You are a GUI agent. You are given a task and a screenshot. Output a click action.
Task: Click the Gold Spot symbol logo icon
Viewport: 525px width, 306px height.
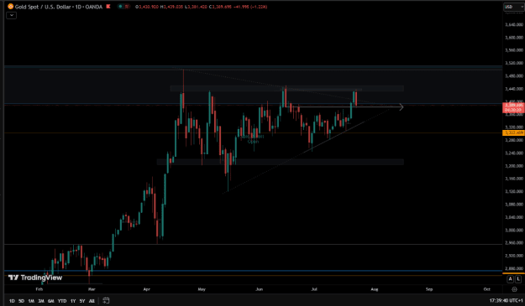pos(10,7)
